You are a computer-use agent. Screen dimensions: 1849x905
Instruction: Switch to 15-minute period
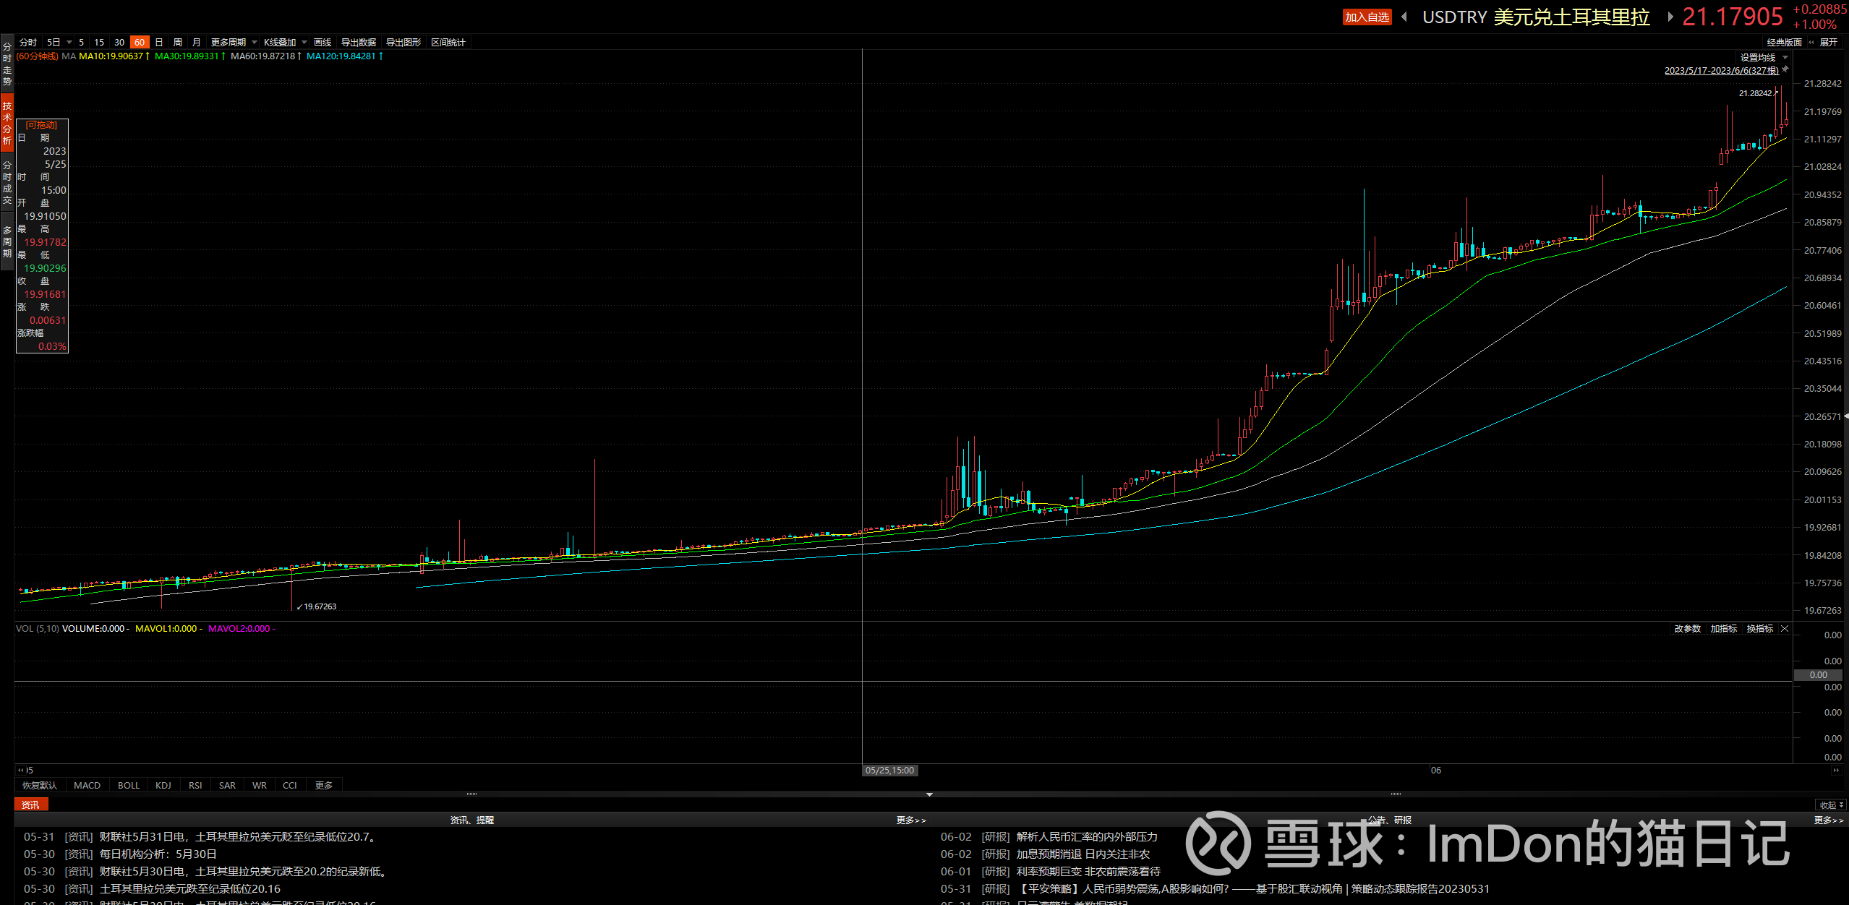point(99,43)
